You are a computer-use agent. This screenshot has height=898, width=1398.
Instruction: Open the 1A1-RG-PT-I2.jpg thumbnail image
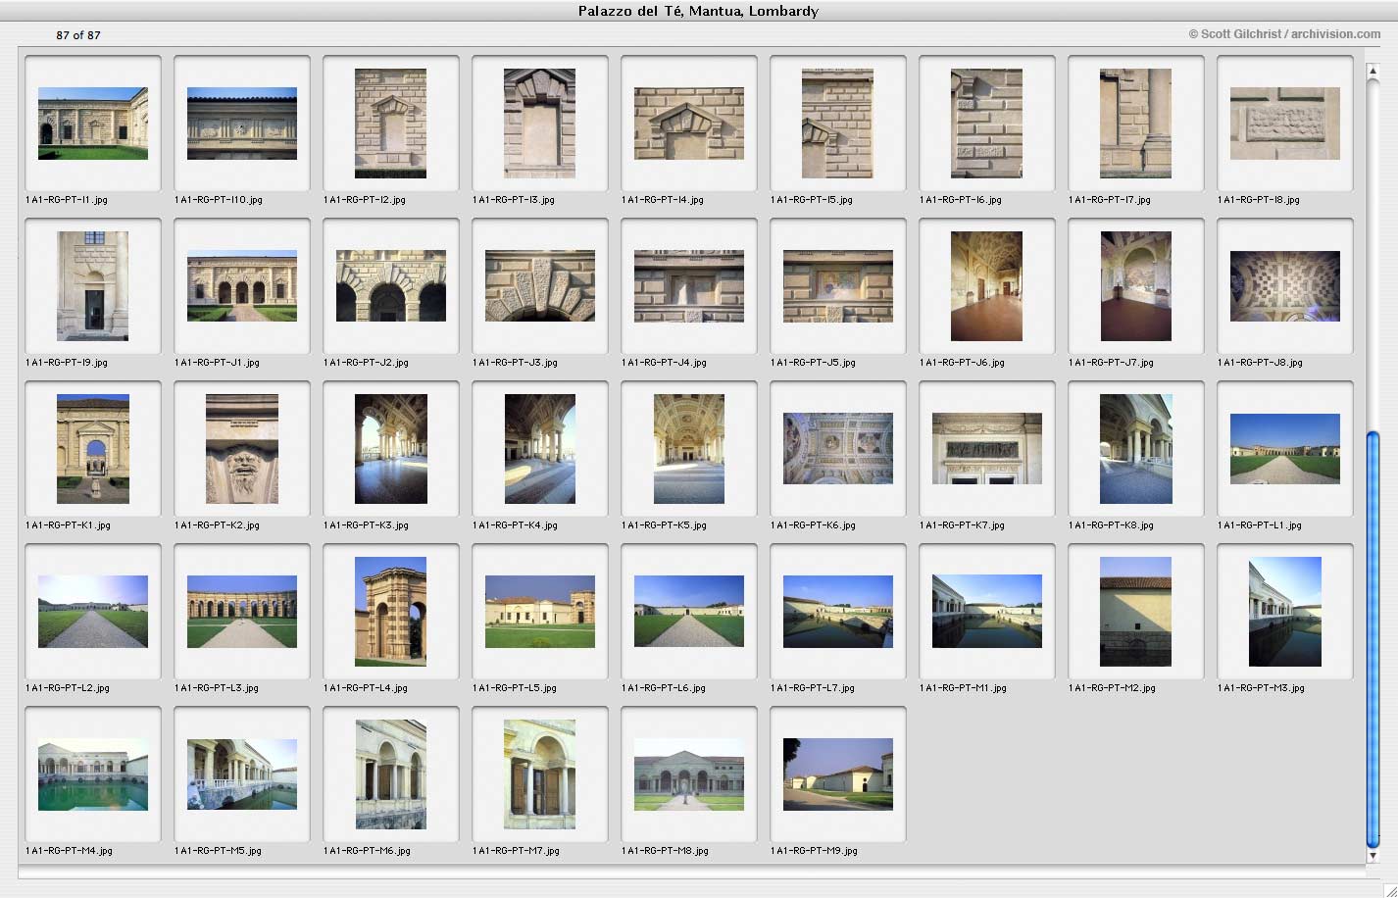pos(391,124)
